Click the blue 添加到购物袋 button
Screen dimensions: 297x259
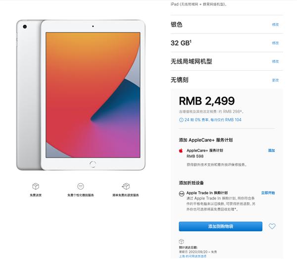click(x=220, y=226)
